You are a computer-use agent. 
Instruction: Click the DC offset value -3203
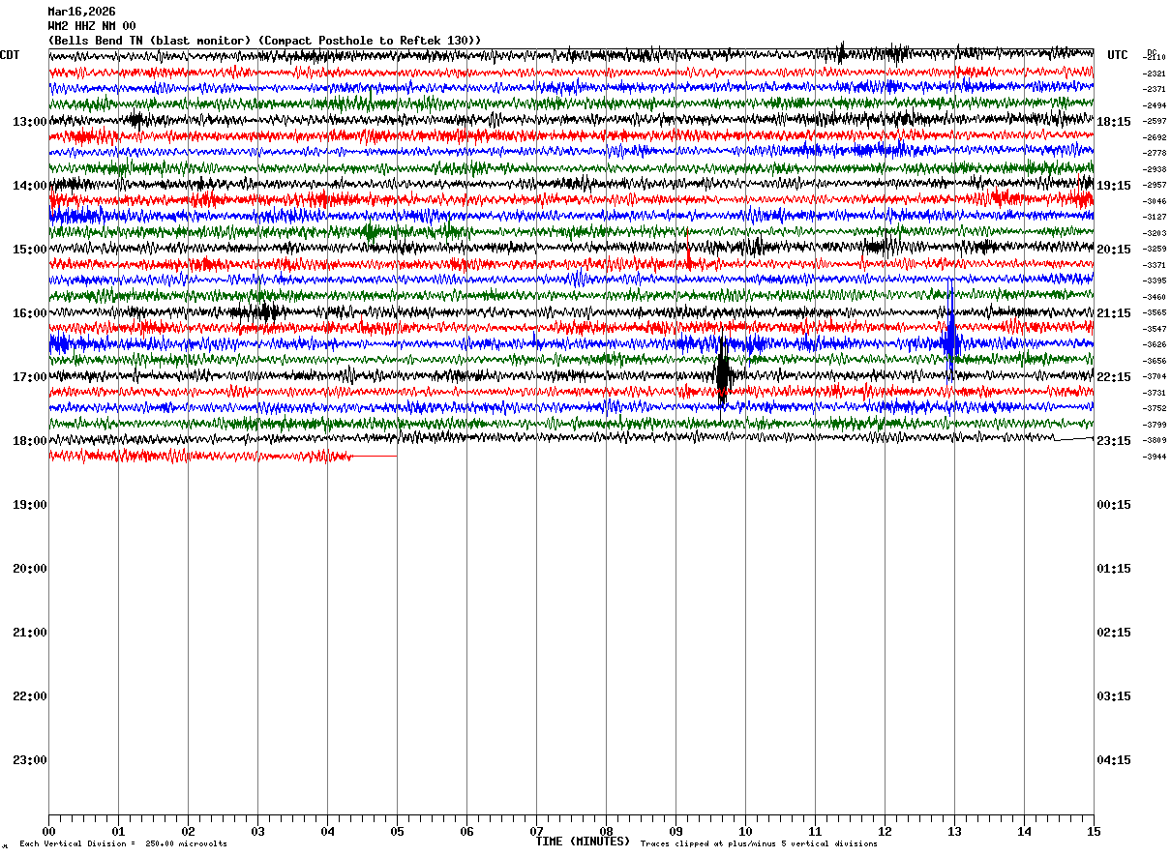(1155, 233)
